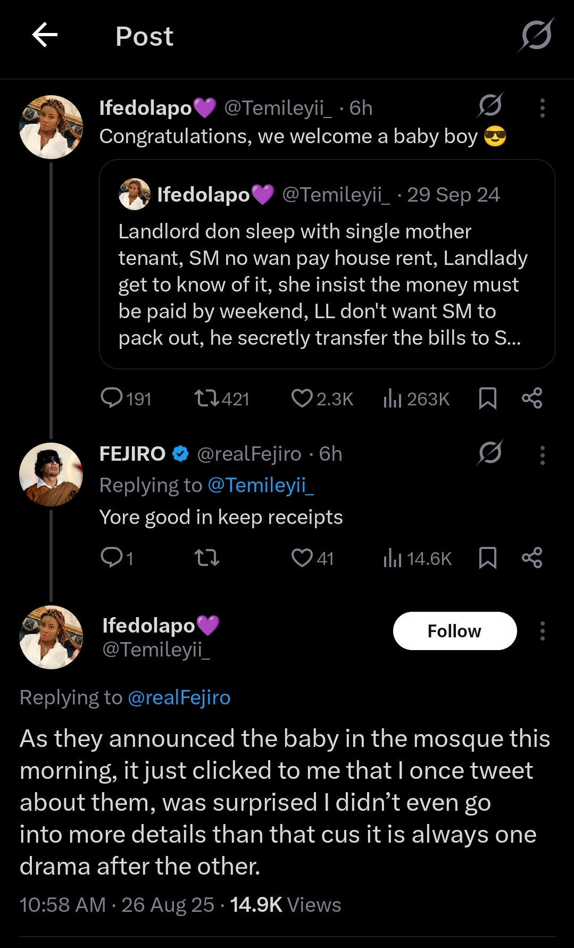Open @realFejiro mention link in main reply
The width and height of the screenshot is (574, 948).
tap(179, 697)
